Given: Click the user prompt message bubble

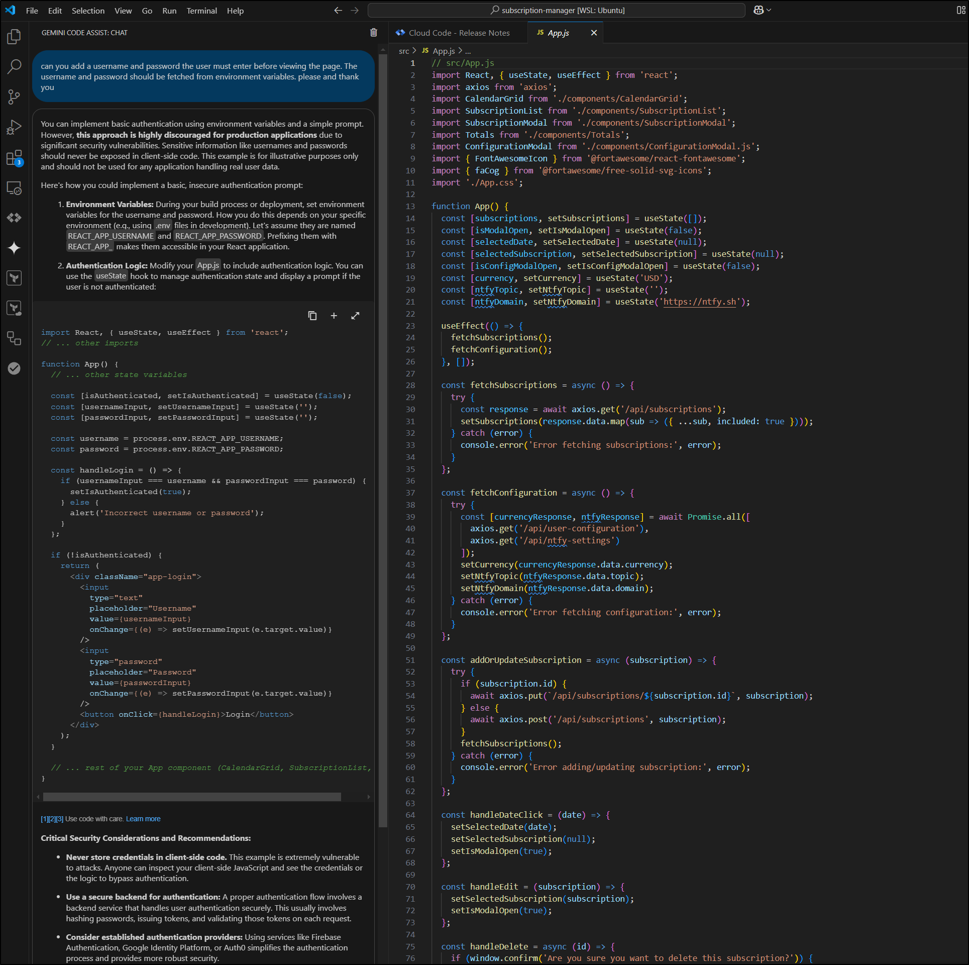Looking at the screenshot, I should pyautogui.click(x=203, y=76).
